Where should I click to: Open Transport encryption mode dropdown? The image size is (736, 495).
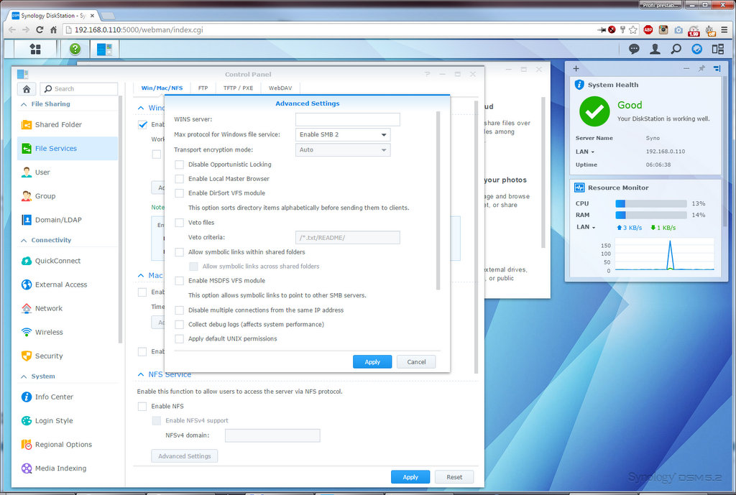[x=343, y=149]
